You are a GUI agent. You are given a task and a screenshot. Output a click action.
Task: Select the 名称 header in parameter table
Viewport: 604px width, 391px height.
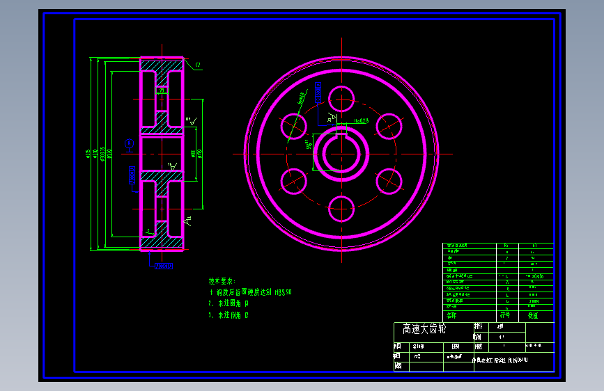coord(451,315)
